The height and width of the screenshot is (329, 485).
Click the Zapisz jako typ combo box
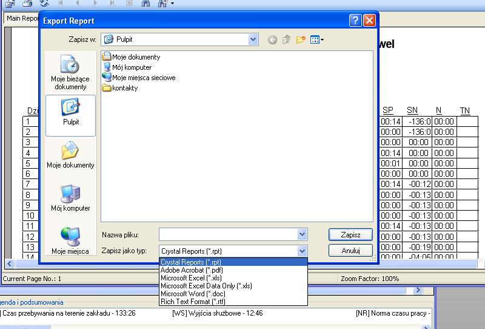pos(229,251)
